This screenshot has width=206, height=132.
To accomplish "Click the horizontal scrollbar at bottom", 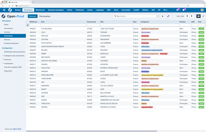I will pos(92,131).
